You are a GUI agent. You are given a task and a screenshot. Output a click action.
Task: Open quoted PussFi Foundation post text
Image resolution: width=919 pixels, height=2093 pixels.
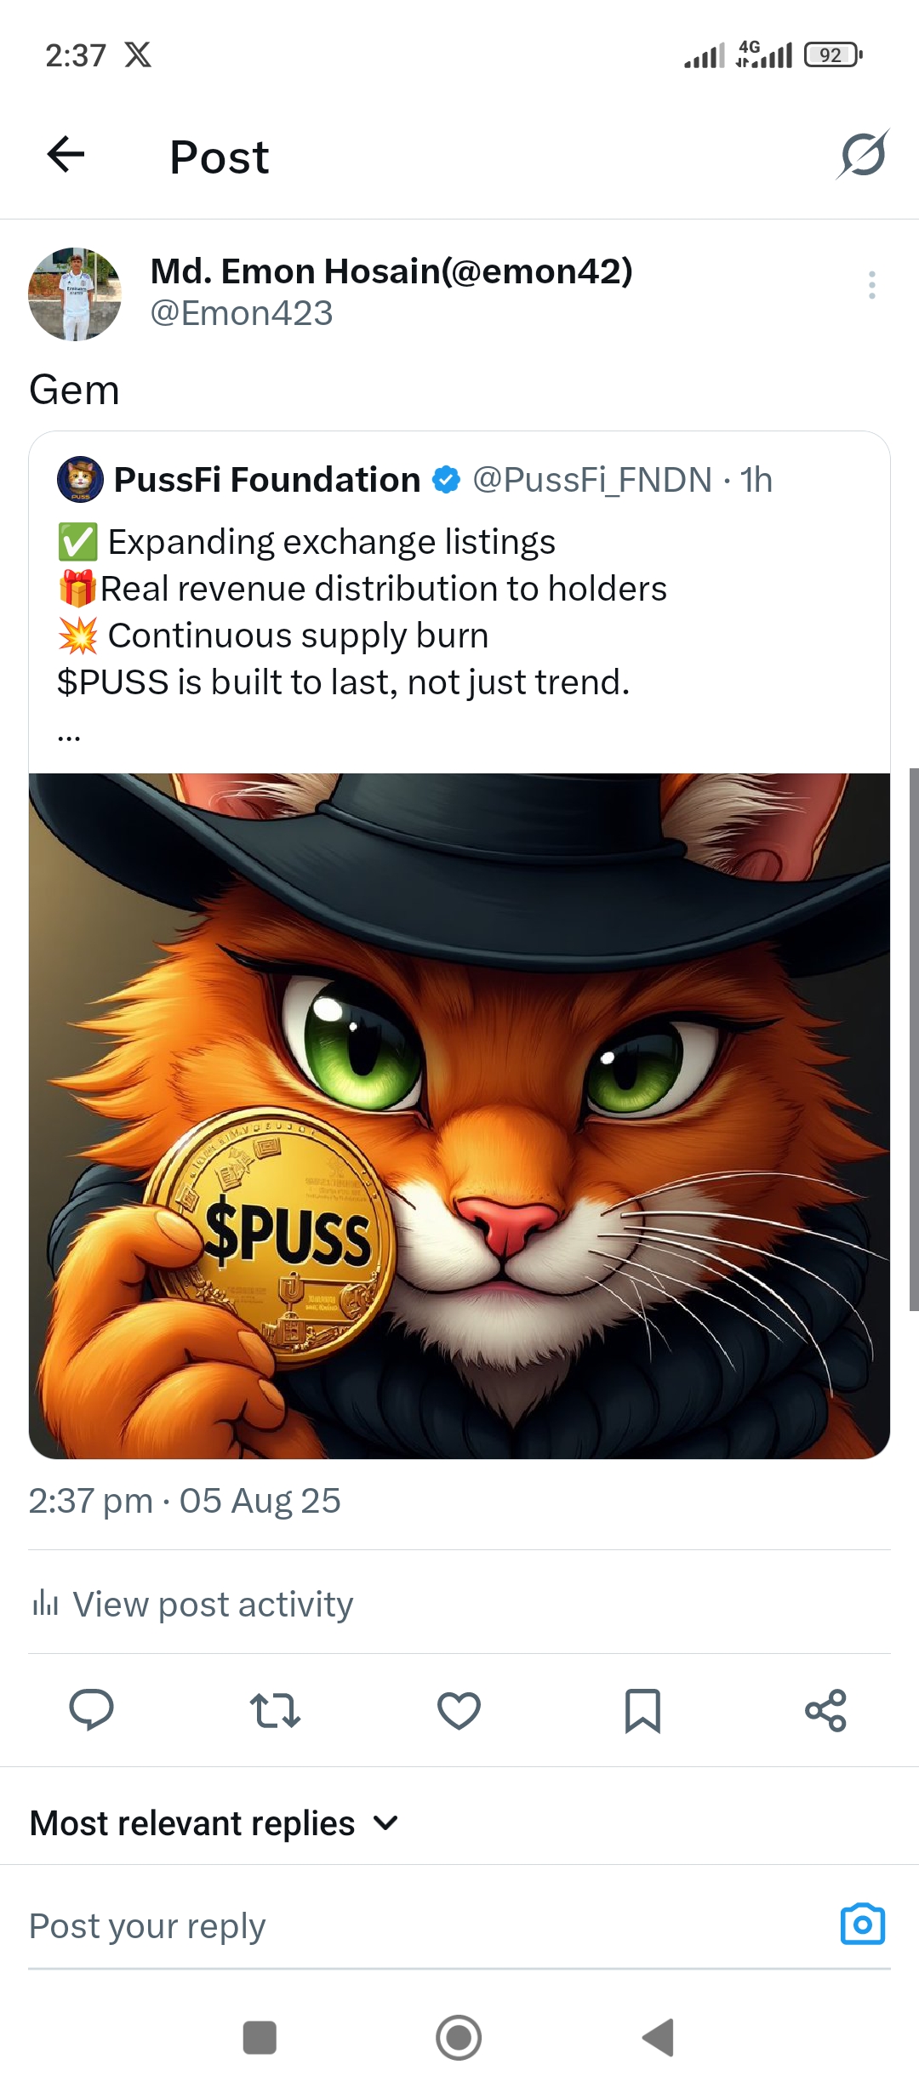362,612
